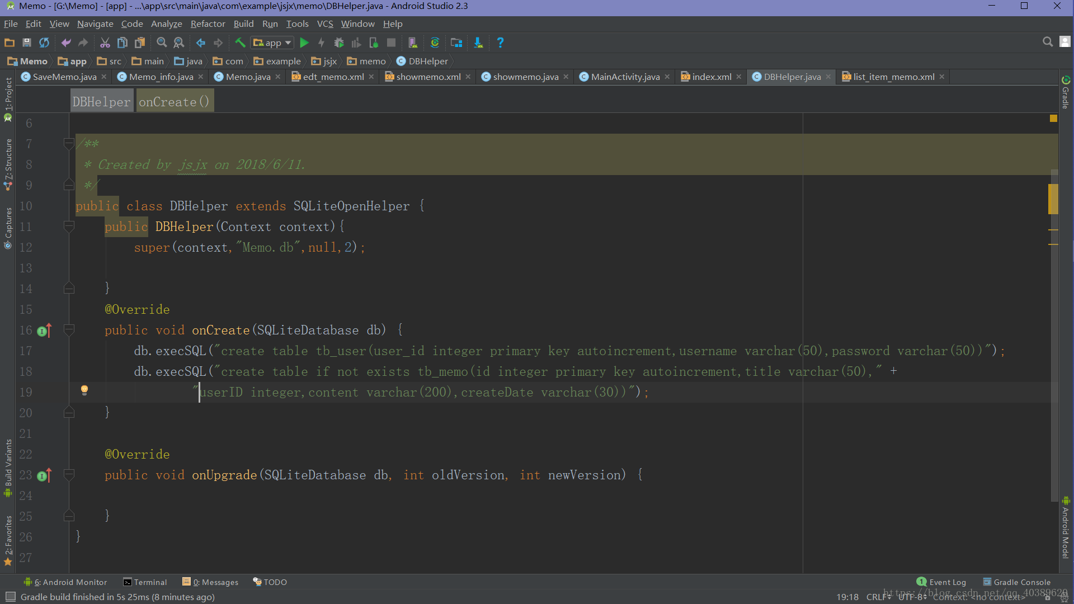This screenshot has width=1074, height=604.
Task: Undo the last edit using the toolbar arrow
Action: tap(66, 43)
